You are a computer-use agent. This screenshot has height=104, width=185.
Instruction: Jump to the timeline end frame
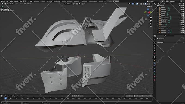pyautogui.click(x=82, y=96)
